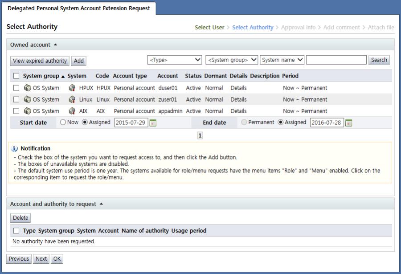Screen dimensions: 401x274
Task: Check the box for HPUX account duser01
Action: click(16, 88)
